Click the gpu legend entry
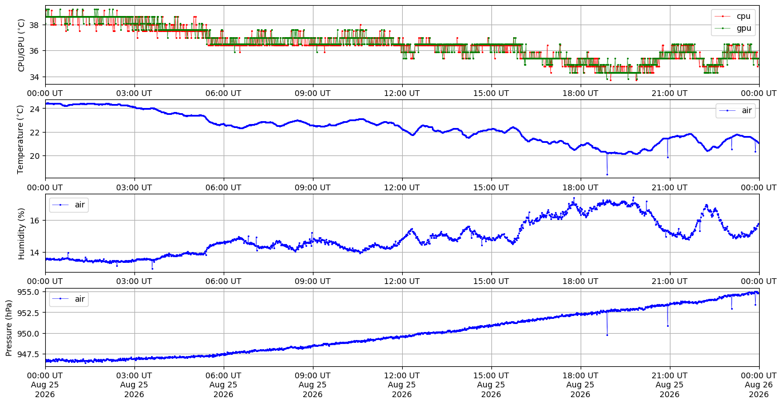 [733, 28]
